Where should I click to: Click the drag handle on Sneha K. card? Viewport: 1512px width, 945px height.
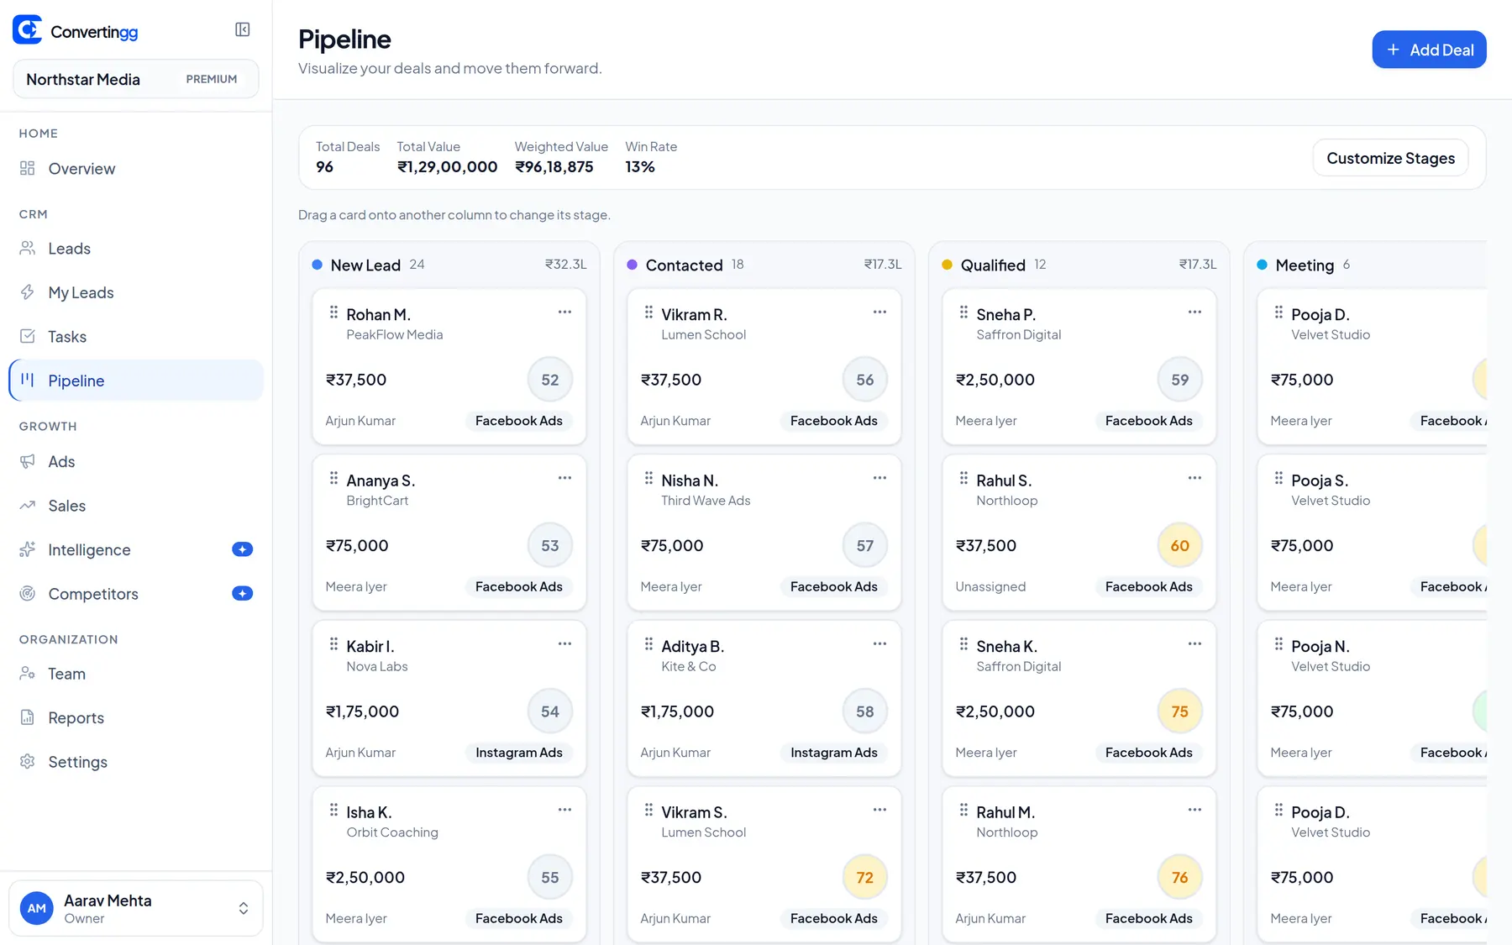[963, 644]
